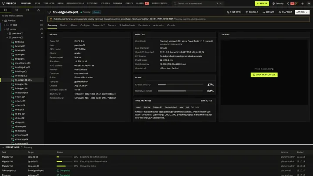
Task: Open the Actions dropdown
Action: (x=302, y=12)
